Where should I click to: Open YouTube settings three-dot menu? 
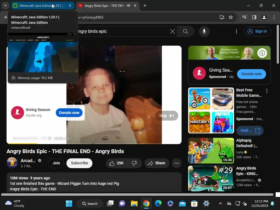(x=237, y=31)
